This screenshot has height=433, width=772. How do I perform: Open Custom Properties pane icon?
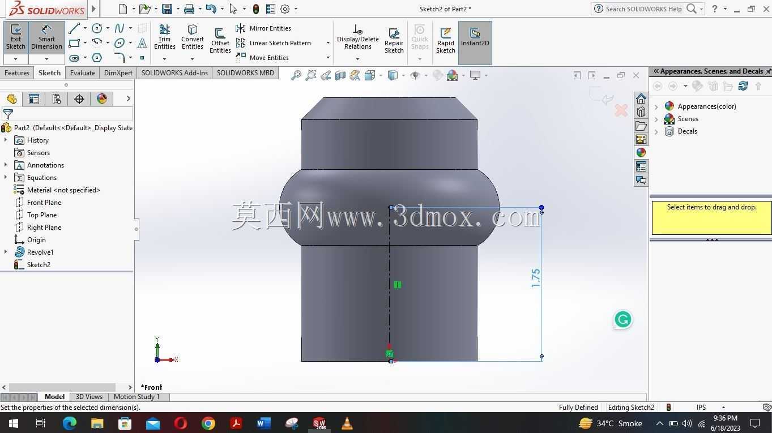(641, 166)
